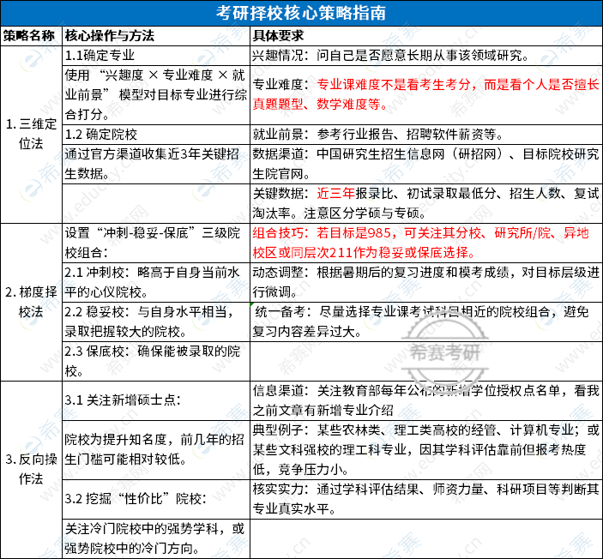This screenshot has width=603, height=559.
Task: Select the 策略名称 column header
Action: click(x=31, y=36)
